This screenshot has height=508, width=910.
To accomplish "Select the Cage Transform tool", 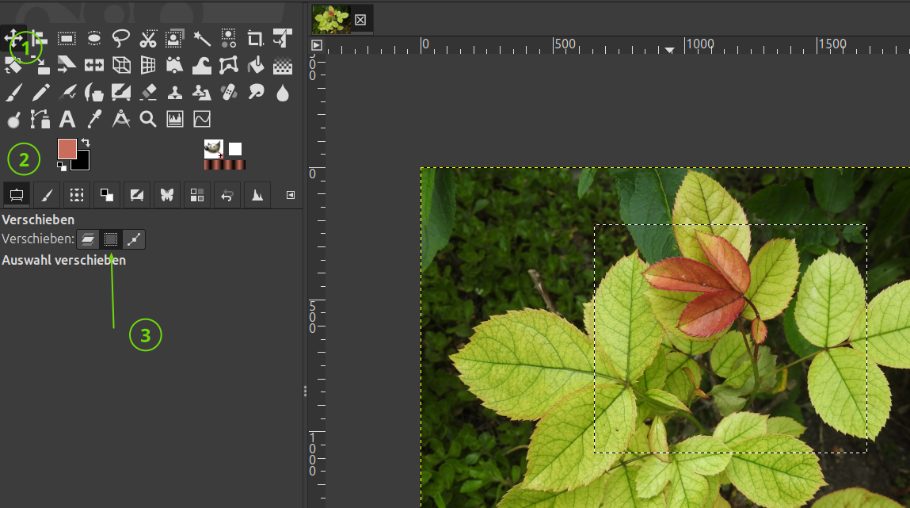I will tap(229, 66).
